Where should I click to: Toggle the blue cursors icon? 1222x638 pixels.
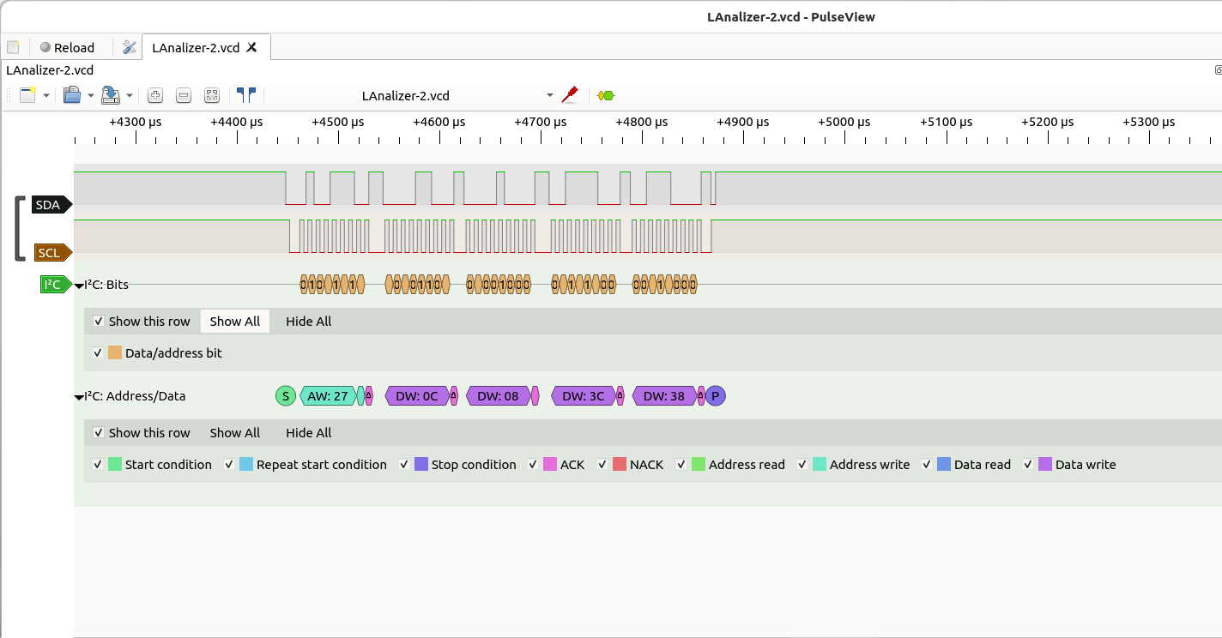(x=246, y=95)
